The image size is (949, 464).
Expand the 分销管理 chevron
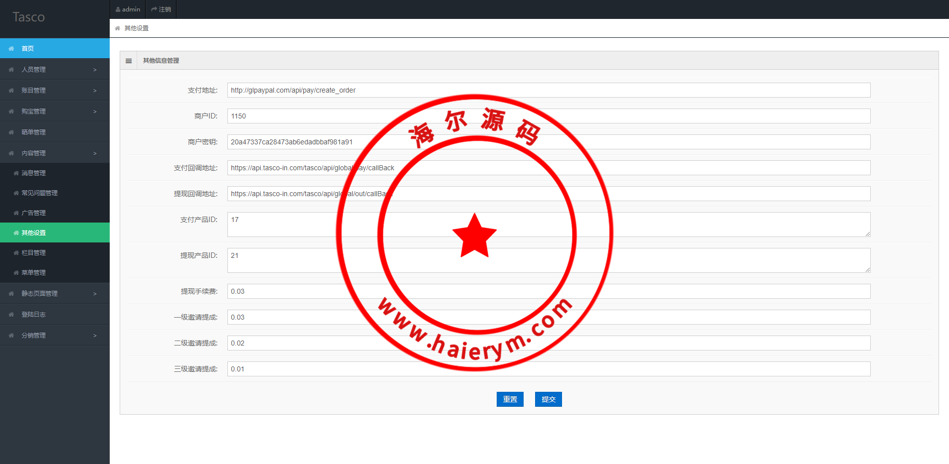pos(95,336)
